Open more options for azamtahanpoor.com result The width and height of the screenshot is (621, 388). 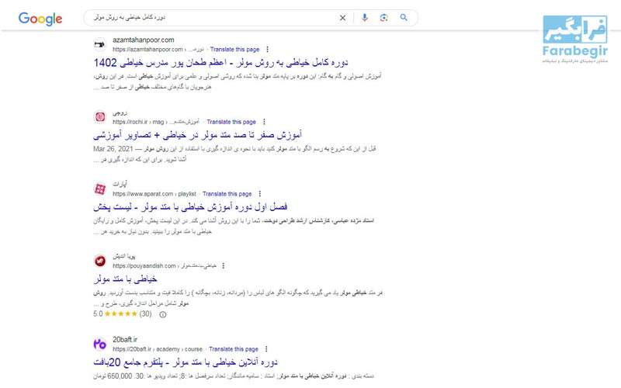(267, 50)
